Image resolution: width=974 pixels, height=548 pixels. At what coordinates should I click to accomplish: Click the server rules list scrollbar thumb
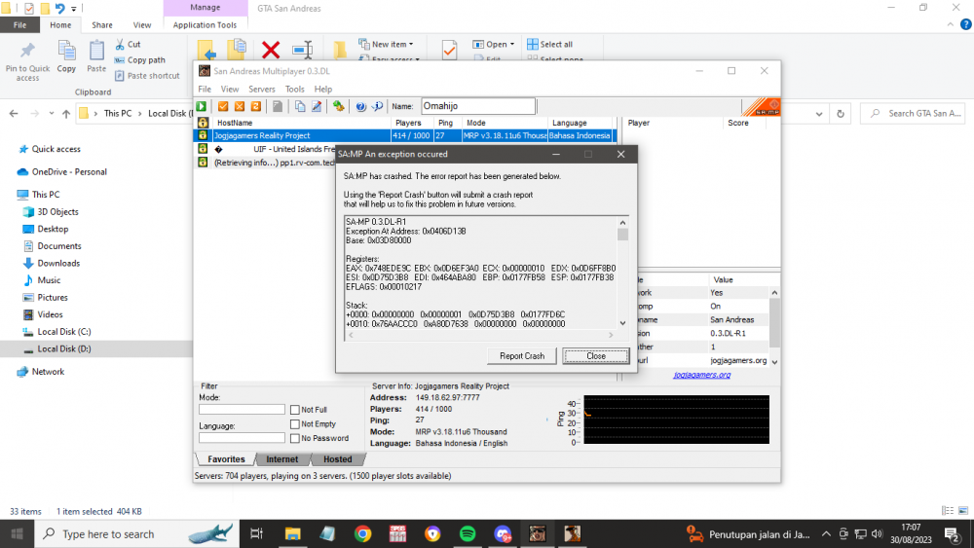click(x=774, y=323)
